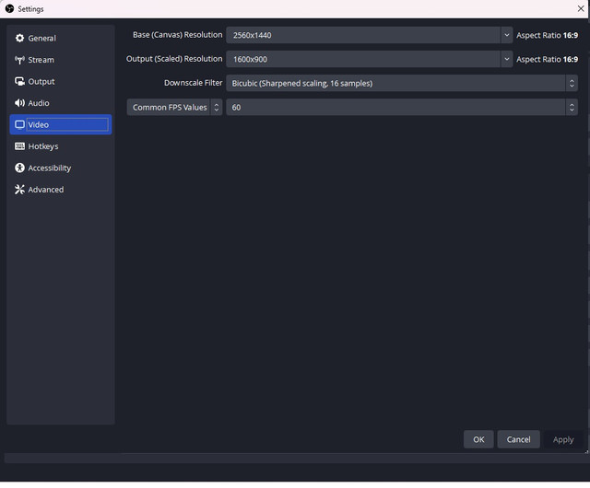Confirm settings with OK button
Screen dimensions: 590x488
pyautogui.click(x=478, y=439)
